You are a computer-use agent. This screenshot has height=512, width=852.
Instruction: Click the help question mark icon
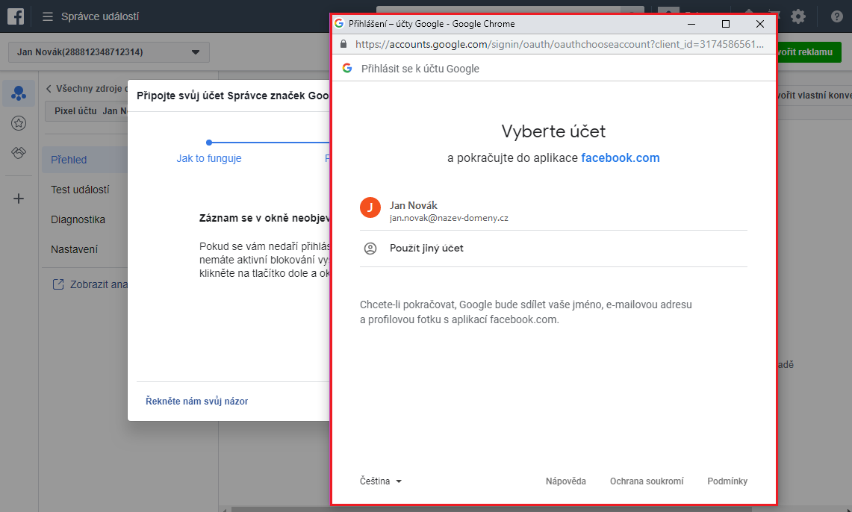click(837, 16)
